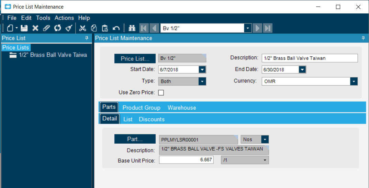This screenshot has height=188, width=369.
Task: Click the part description field FS VALVES TAIWAN
Action: pos(214,150)
